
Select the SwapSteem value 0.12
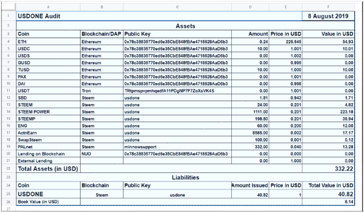pos(328,140)
